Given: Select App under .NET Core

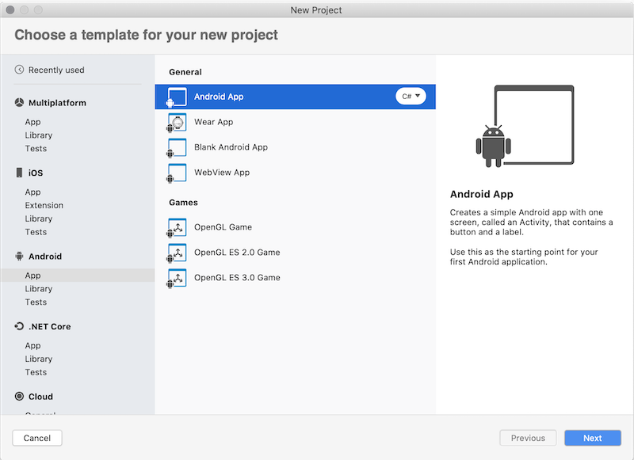Looking at the screenshot, I should point(32,345).
